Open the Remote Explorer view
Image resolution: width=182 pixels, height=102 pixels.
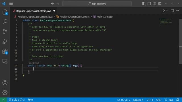point(5,61)
